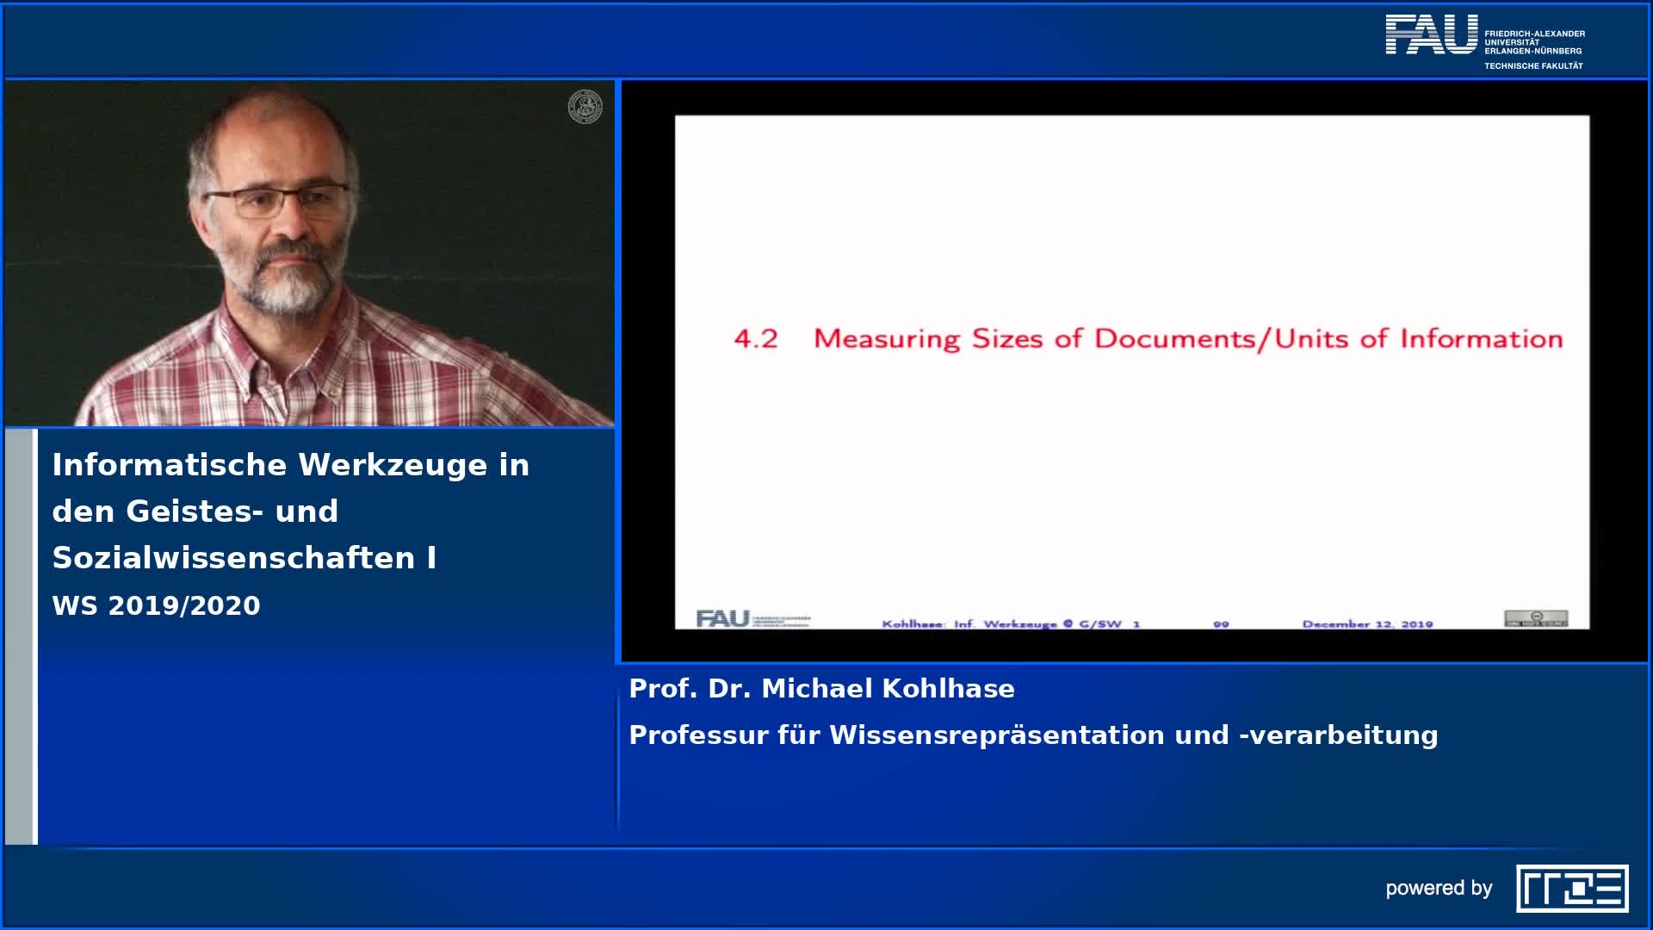Click the 'powered by' label
This screenshot has width=1653, height=930.
[1439, 888]
